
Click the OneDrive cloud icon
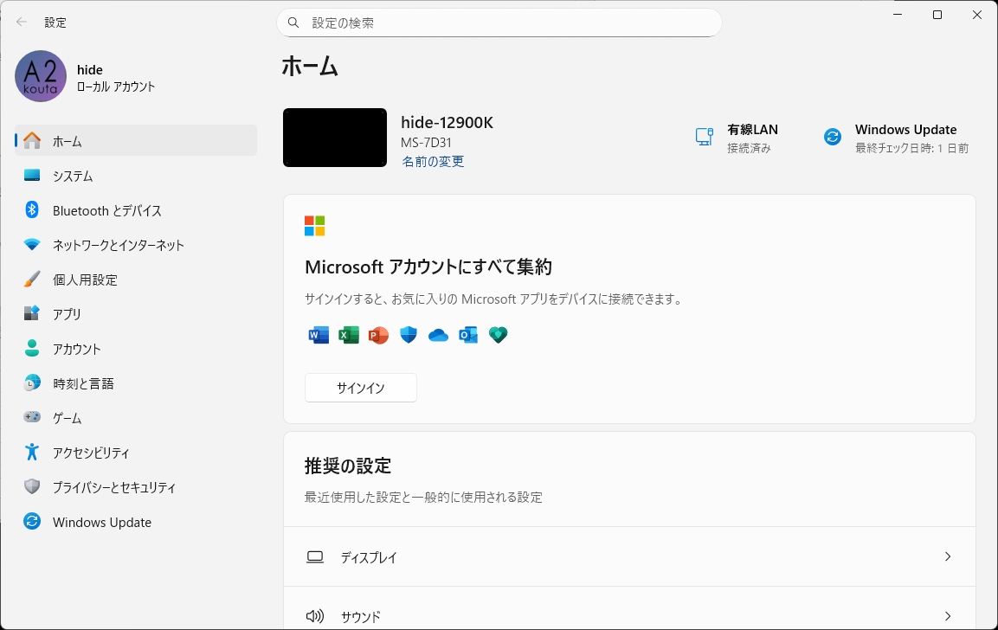[x=438, y=336]
